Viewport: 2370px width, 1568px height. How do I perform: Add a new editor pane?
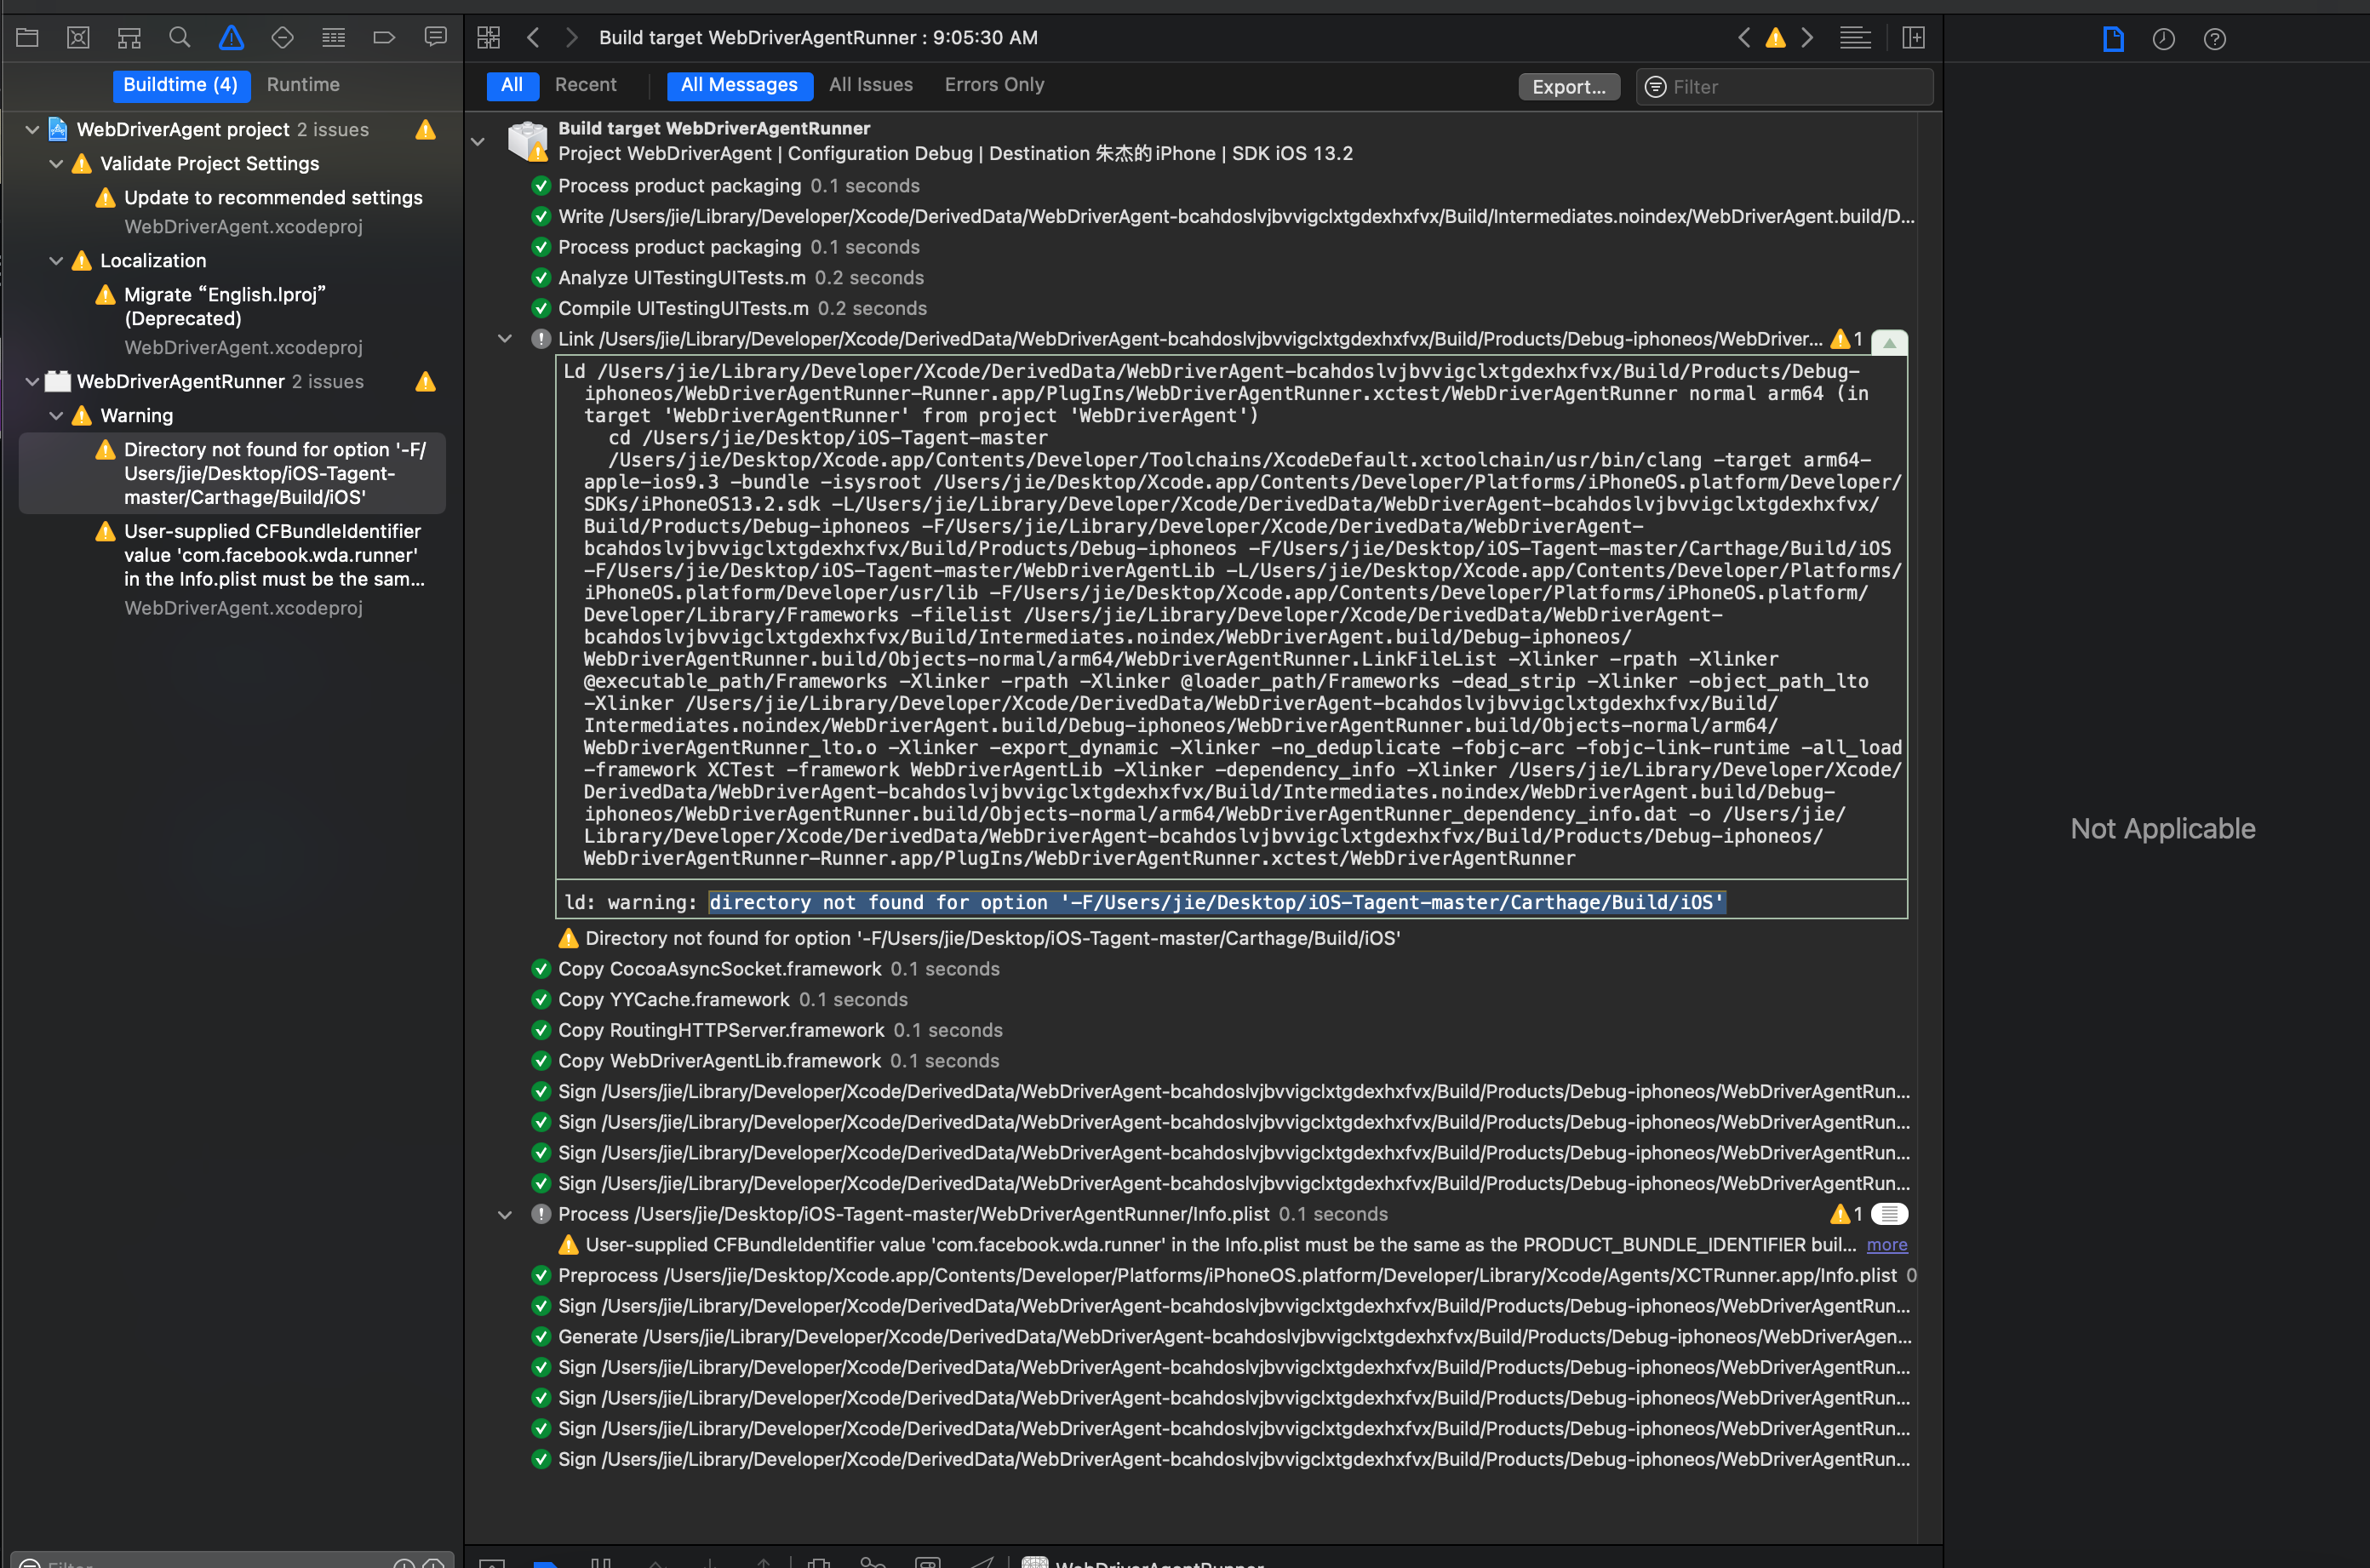point(1913,37)
